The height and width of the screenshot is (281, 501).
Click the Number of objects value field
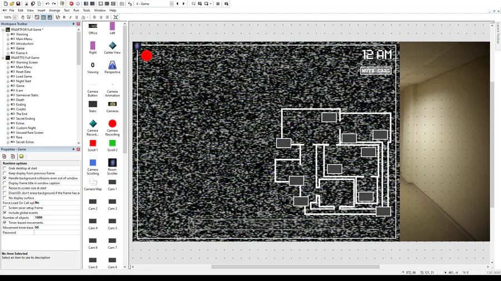[57, 218]
